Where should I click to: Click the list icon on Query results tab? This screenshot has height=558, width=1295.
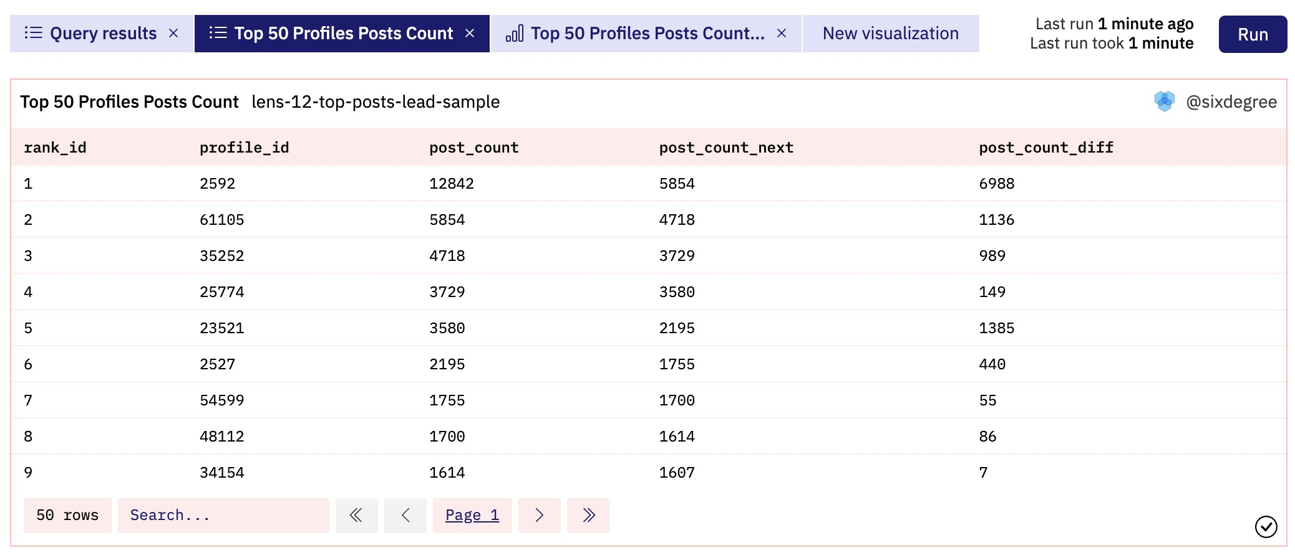click(33, 33)
